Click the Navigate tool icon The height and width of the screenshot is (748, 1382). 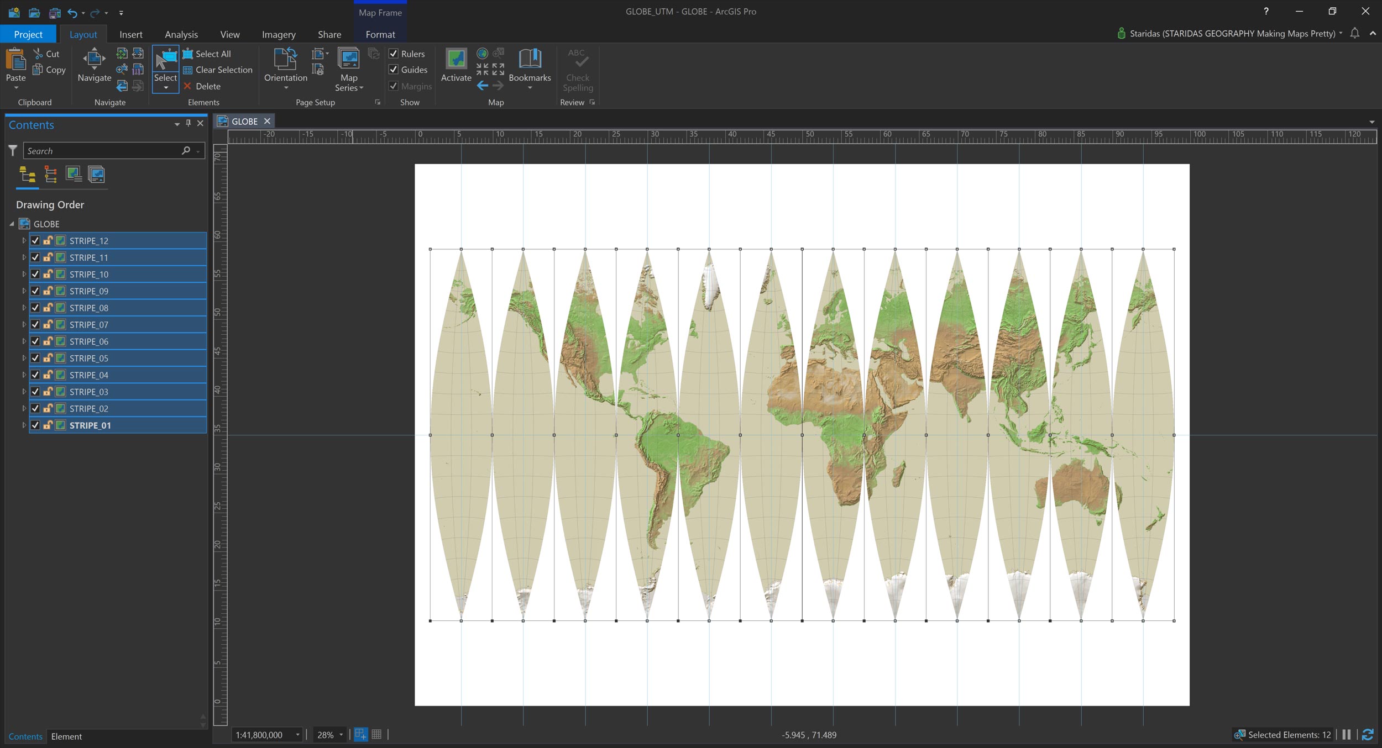tap(94, 60)
